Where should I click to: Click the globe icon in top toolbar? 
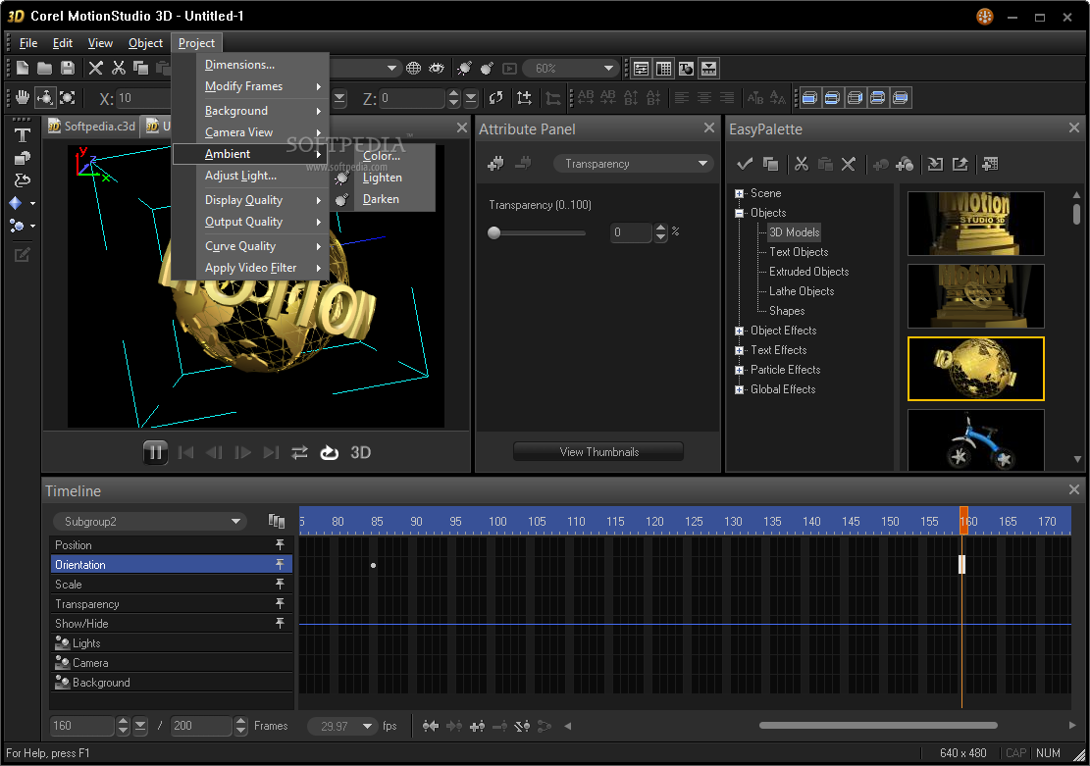coord(414,68)
